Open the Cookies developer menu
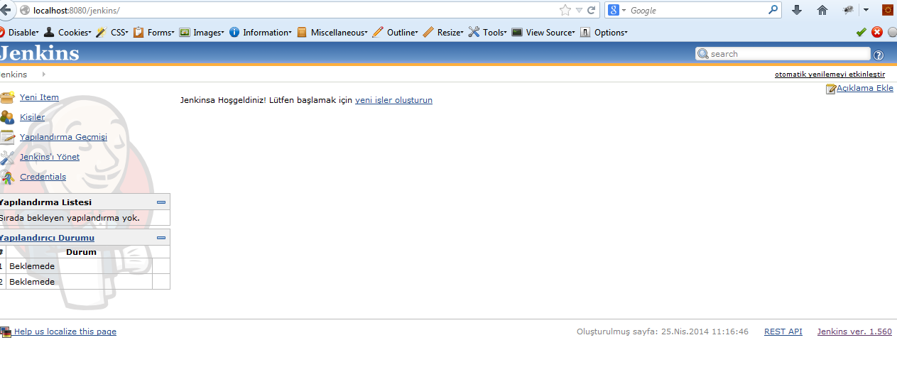Screen dimensions: 897x389 [x=67, y=32]
